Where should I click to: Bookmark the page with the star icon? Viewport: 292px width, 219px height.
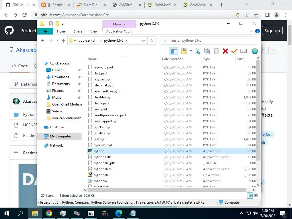click(x=256, y=15)
